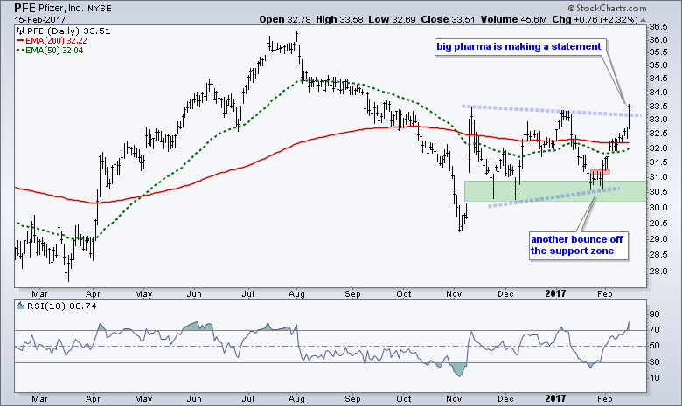Click the Aug label on the price chart axis
Screen dimensions: 682x406
coord(296,294)
